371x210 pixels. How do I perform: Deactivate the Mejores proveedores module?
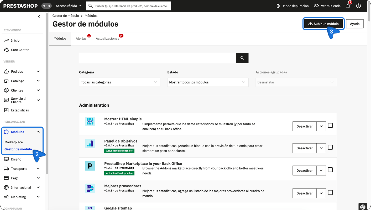pyautogui.click(x=305, y=193)
